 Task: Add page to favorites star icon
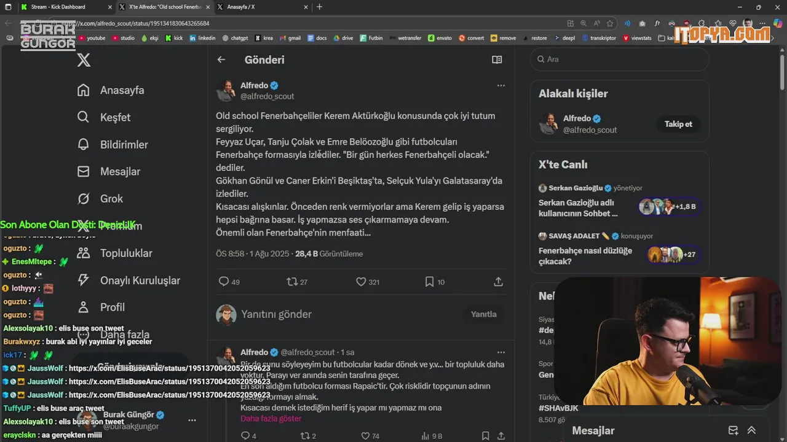pos(610,23)
